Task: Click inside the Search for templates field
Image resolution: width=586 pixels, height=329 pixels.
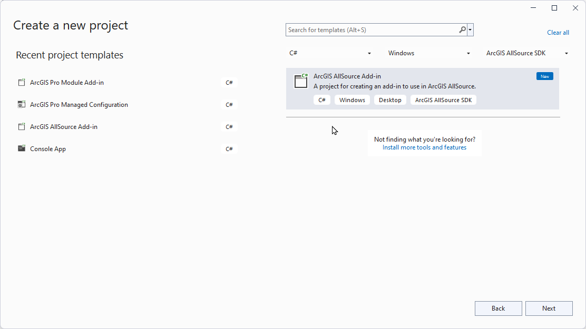Action: 369,29
